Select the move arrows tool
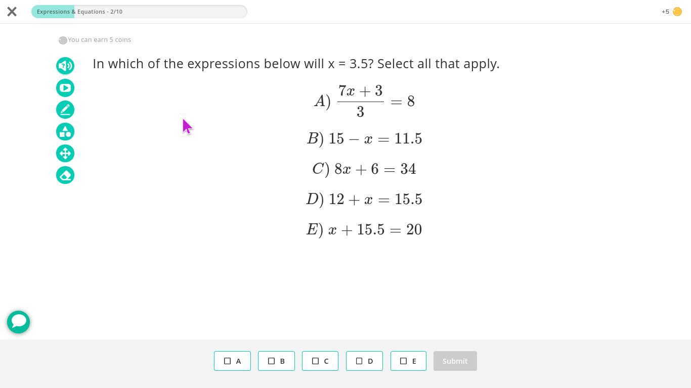 pos(65,154)
